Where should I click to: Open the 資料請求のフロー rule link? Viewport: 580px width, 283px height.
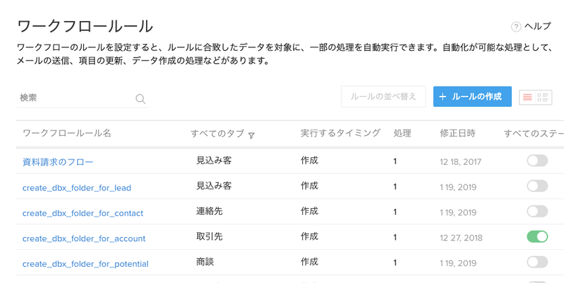57,162
